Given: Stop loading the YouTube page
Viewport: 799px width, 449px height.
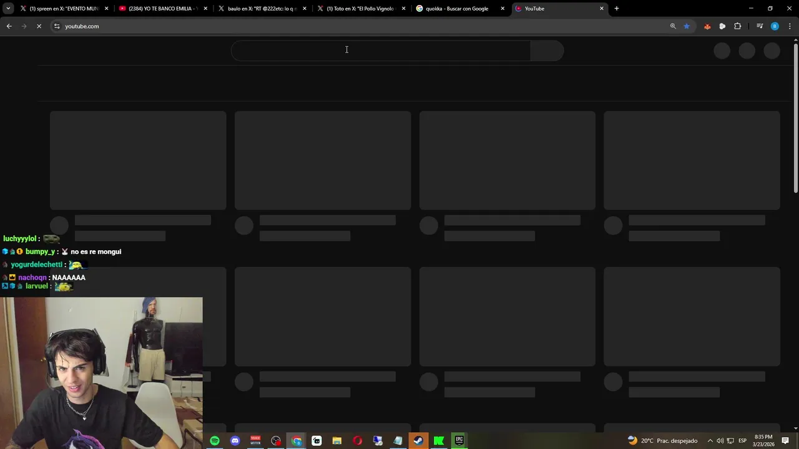Looking at the screenshot, I should (x=39, y=26).
